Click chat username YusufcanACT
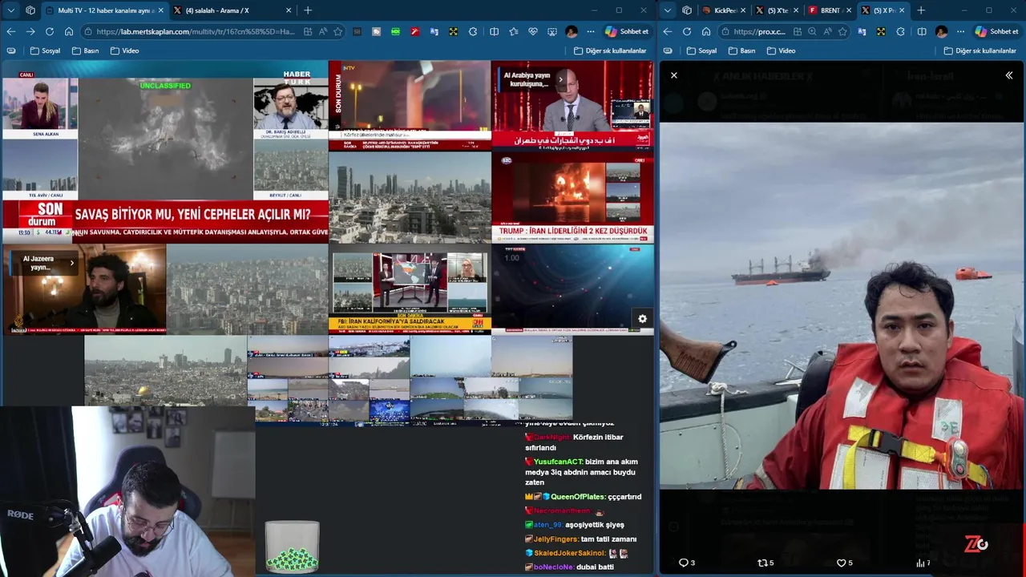 click(x=558, y=462)
